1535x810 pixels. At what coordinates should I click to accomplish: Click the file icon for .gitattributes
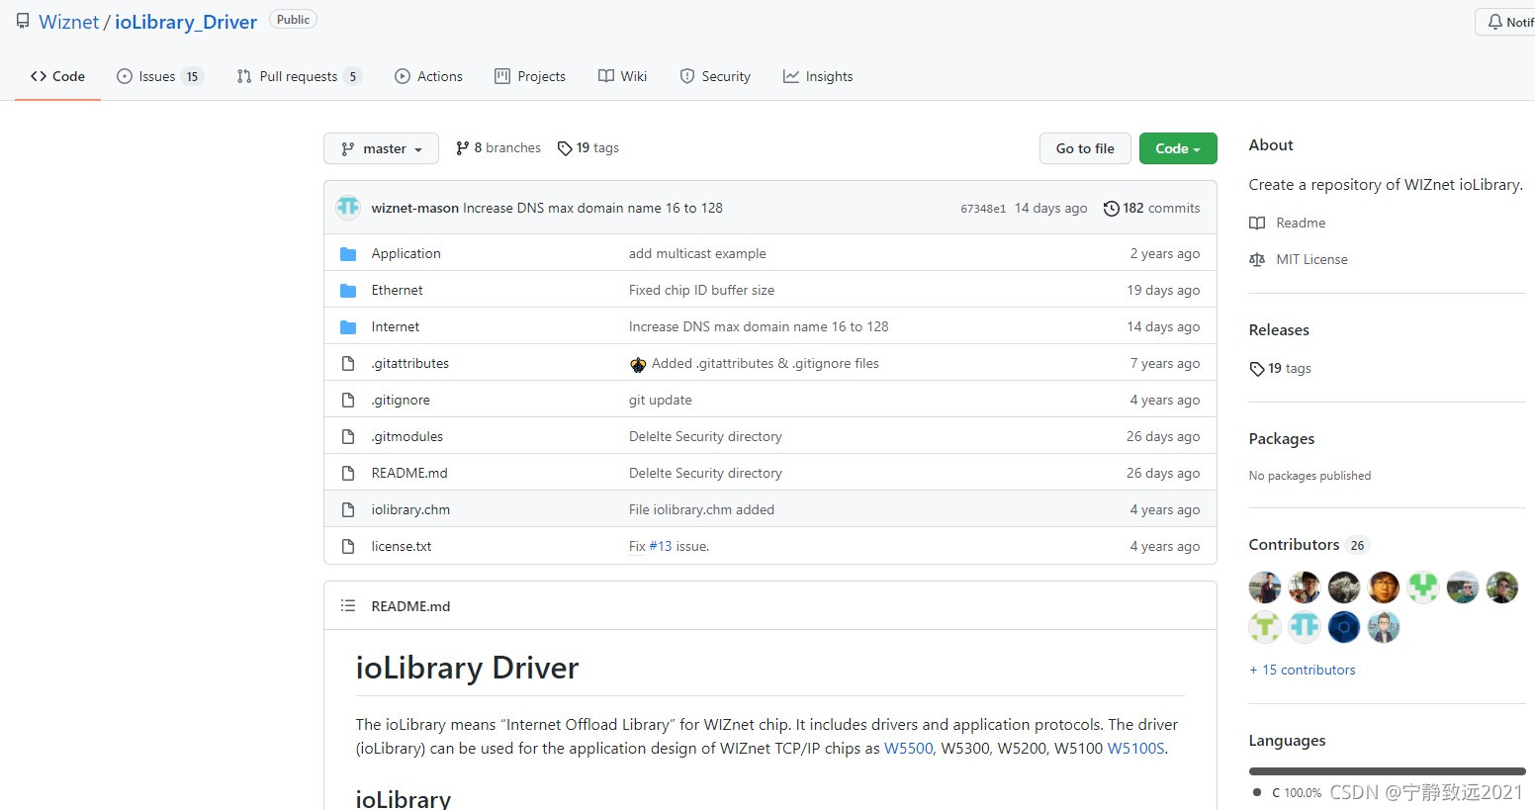click(348, 364)
